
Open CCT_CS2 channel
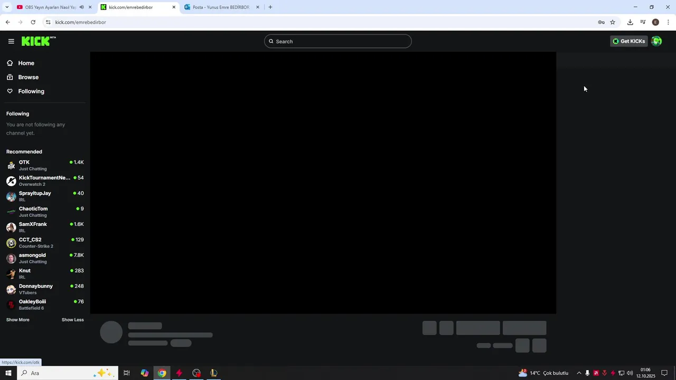point(45,243)
